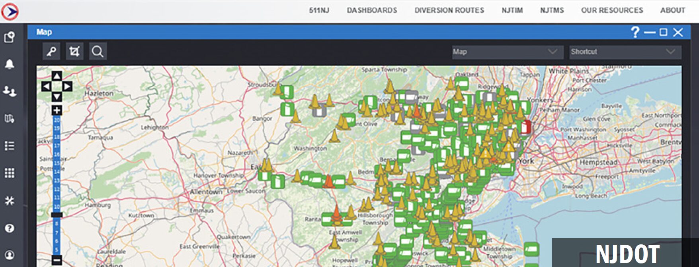The image size is (699, 267).
Task: Click the Hazleton map label
Action: pos(99,93)
